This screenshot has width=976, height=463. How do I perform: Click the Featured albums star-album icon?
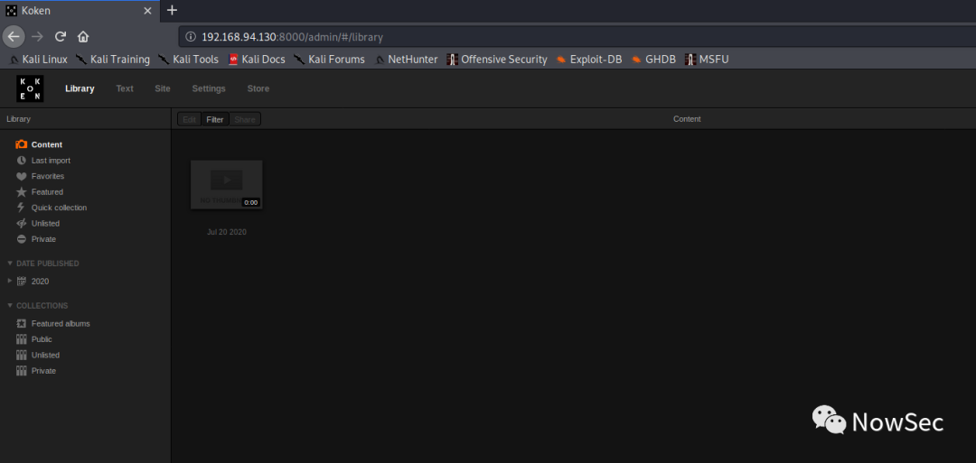21,324
